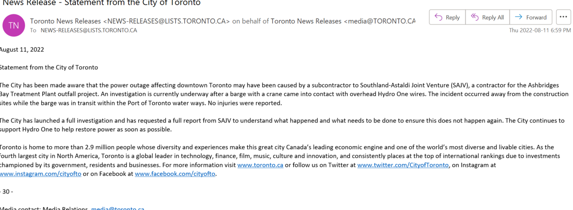Image resolution: width=573 pixels, height=210 pixels.
Task: Open the more actions ellipsis menu
Action: (x=564, y=17)
